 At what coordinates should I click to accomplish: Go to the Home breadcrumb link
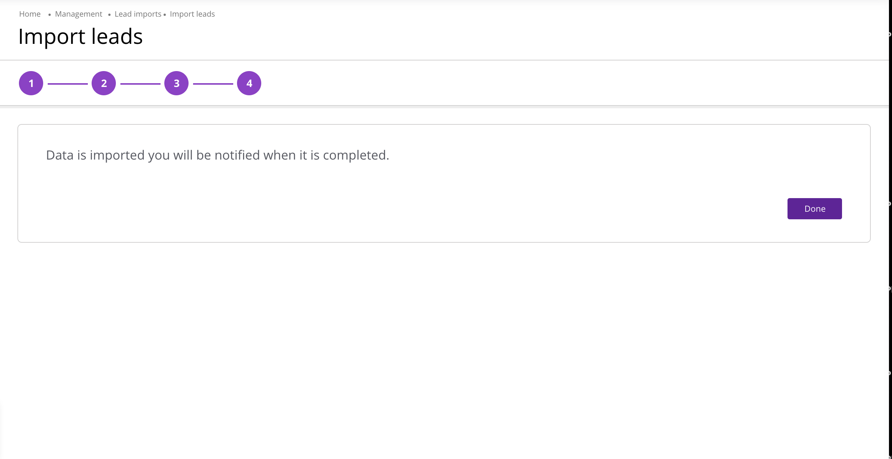(30, 14)
